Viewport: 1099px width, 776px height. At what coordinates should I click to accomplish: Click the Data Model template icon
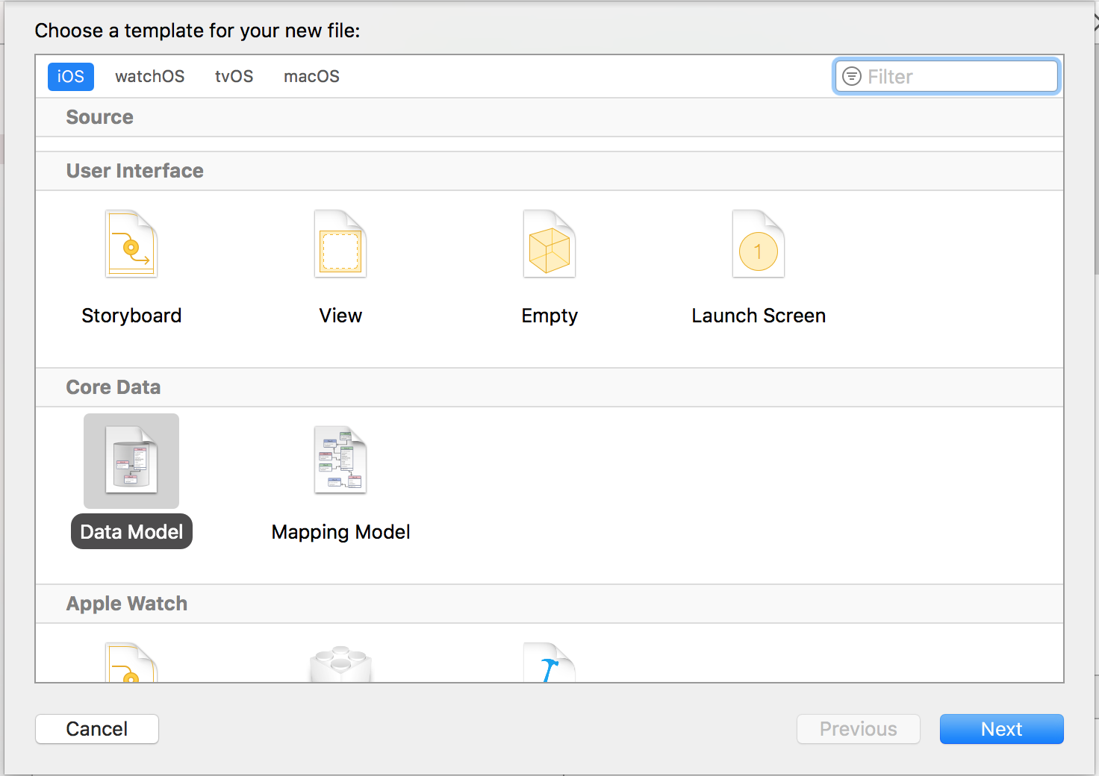(131, 460)
